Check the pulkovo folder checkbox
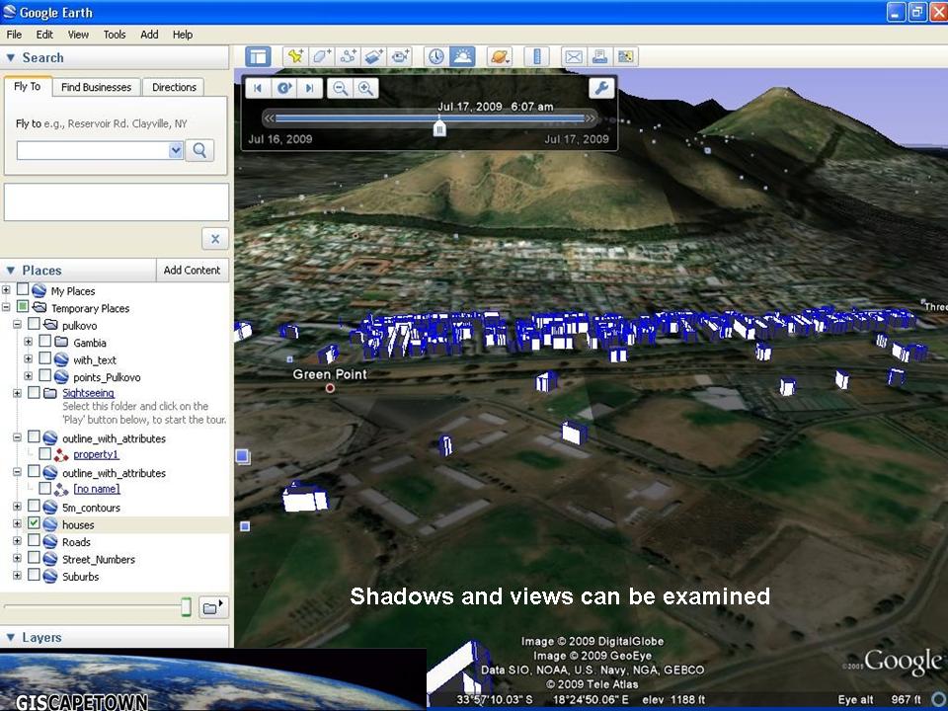Viewport: 948px width, 711px height. pos(34,324)
